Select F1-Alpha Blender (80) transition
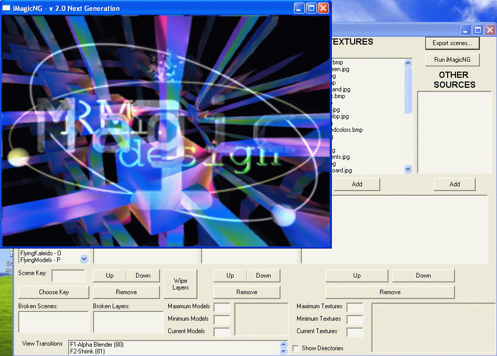Viewport: 497px width, 356px height. tap(97, 345)
